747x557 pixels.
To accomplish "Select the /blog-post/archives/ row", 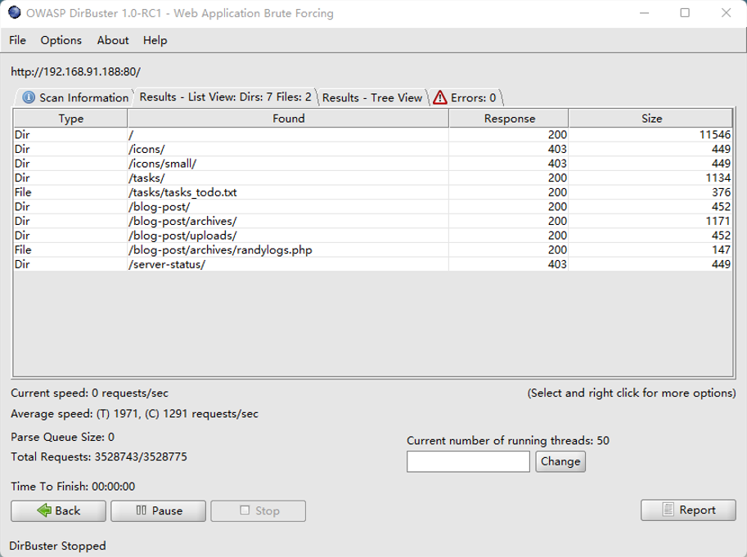I will (x=372, y=221).
